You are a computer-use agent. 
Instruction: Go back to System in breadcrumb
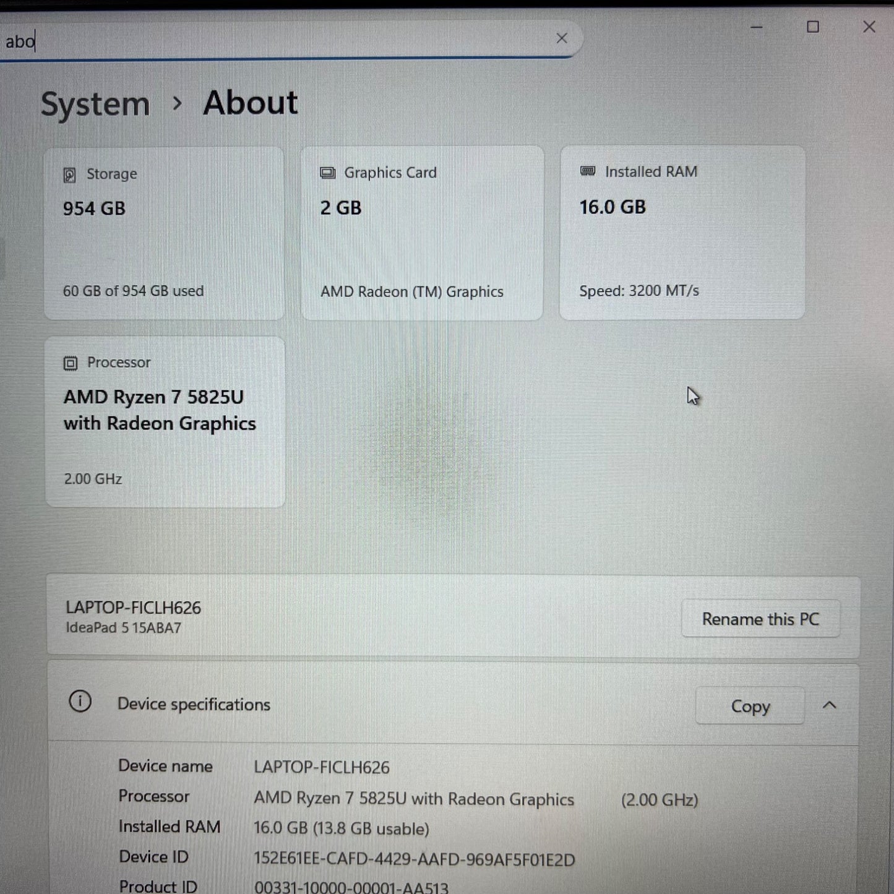95,104
